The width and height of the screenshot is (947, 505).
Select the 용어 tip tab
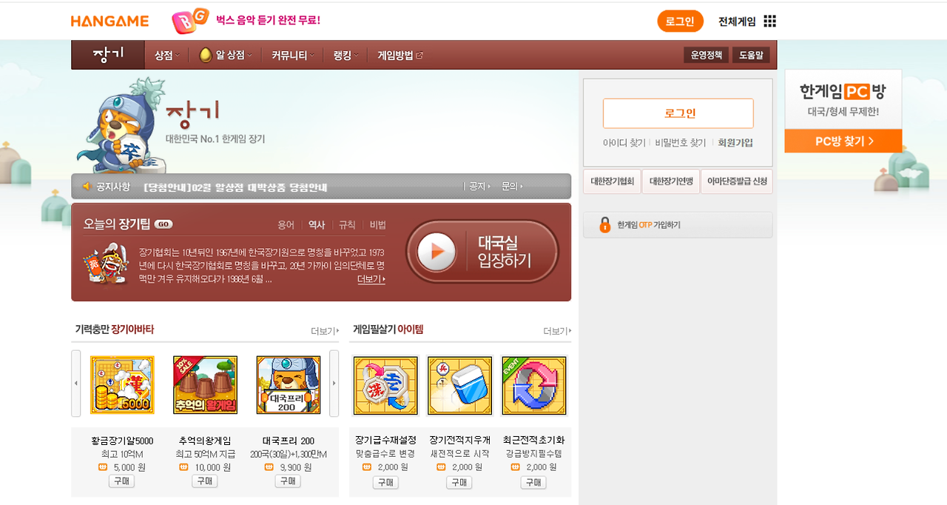pos(286,224)
